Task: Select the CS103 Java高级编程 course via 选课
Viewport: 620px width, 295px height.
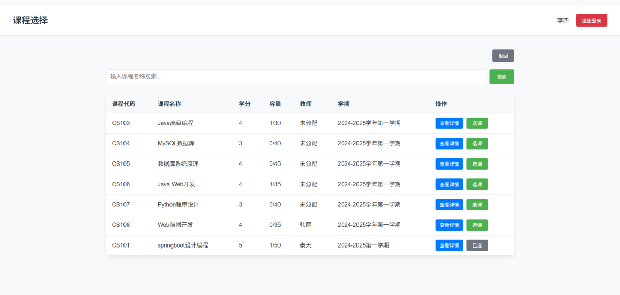Action: tap(477, 123)
